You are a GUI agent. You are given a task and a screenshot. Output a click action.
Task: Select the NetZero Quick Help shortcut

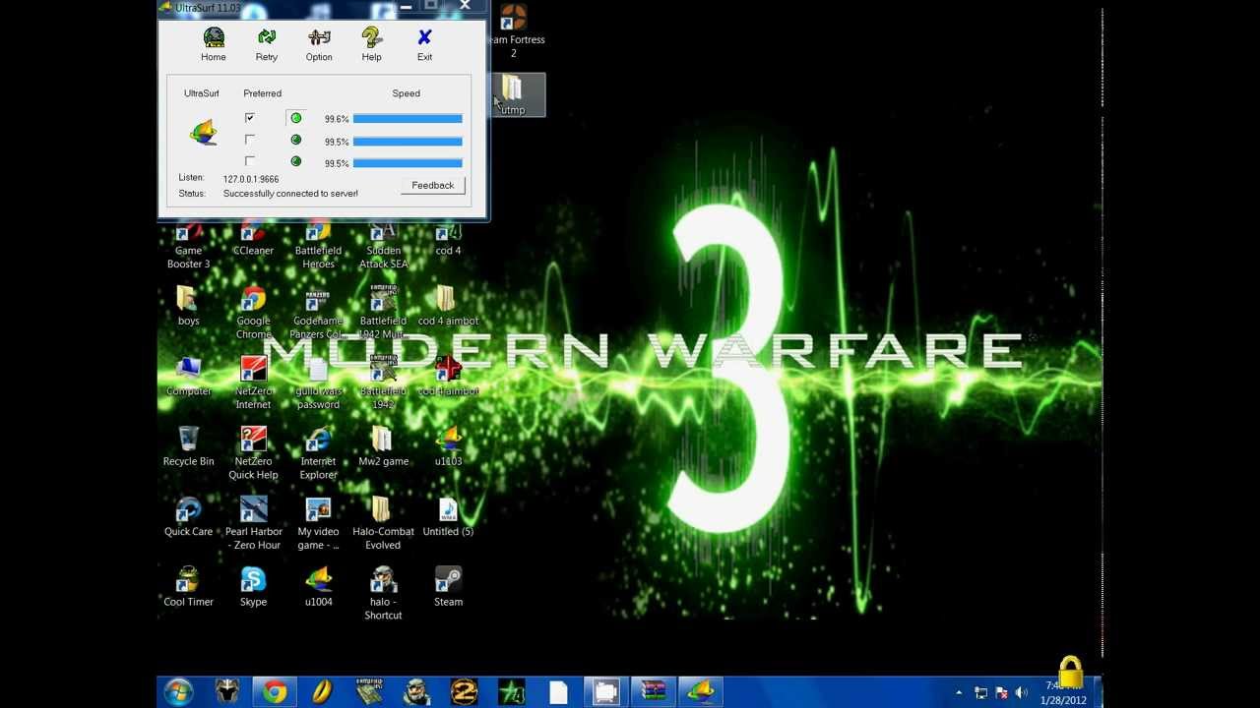click(x=253, y=453)
